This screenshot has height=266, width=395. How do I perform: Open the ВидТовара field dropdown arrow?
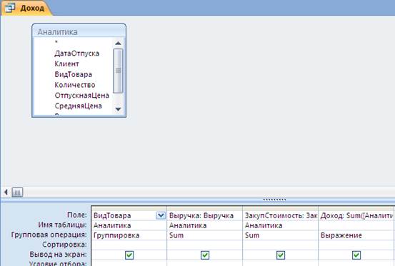pos(161,215)
